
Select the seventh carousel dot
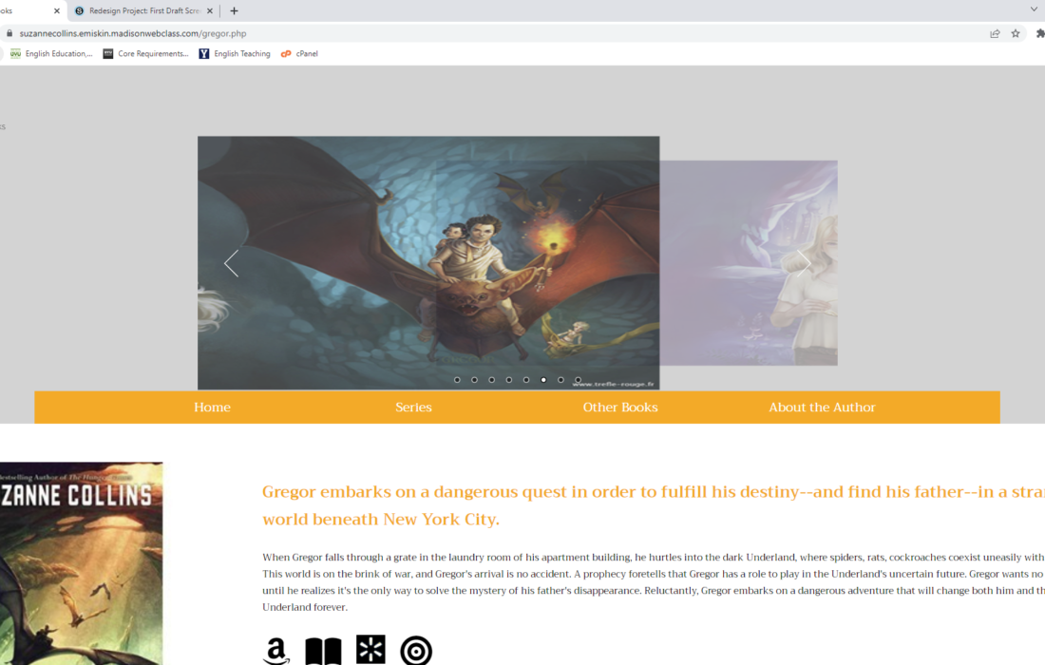pyautogui.click(x=561, y=380)
